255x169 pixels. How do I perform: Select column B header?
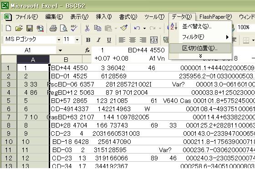click(x=66, y=60)
